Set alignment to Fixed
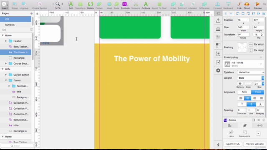The width and height of the screenshot is (267, 150). (x=257, y=92)
